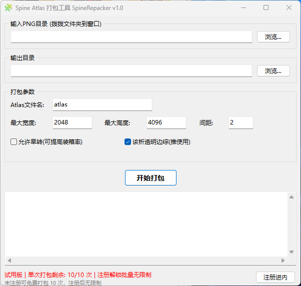Browse for the output directory
The height and width of the screenshot is (286, 301).
tap(273, 71)
